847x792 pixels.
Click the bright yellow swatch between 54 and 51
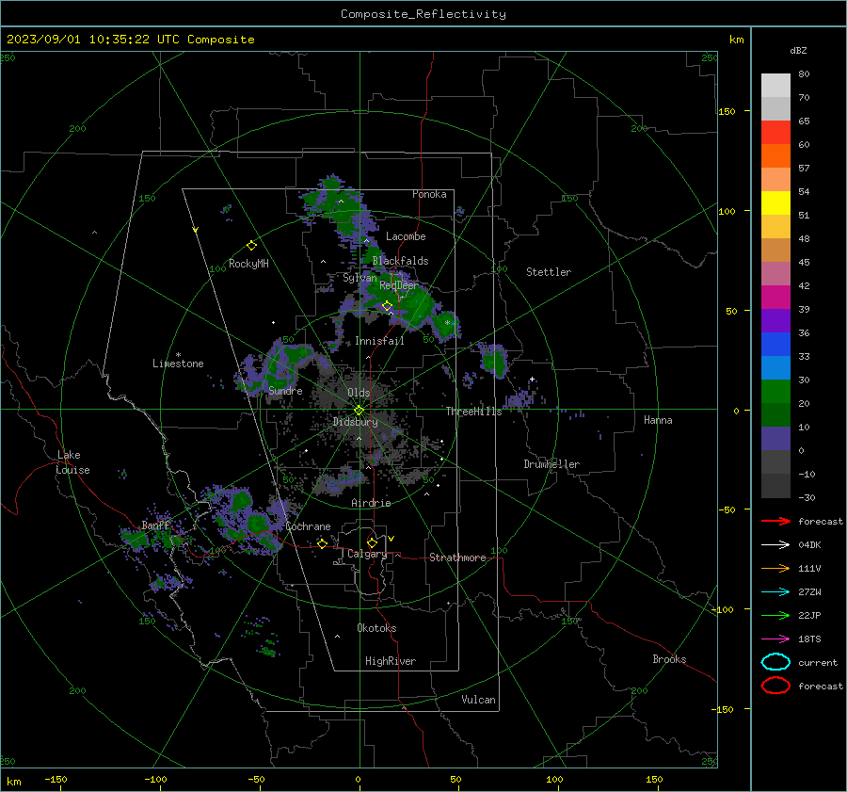tap(775, 203)
